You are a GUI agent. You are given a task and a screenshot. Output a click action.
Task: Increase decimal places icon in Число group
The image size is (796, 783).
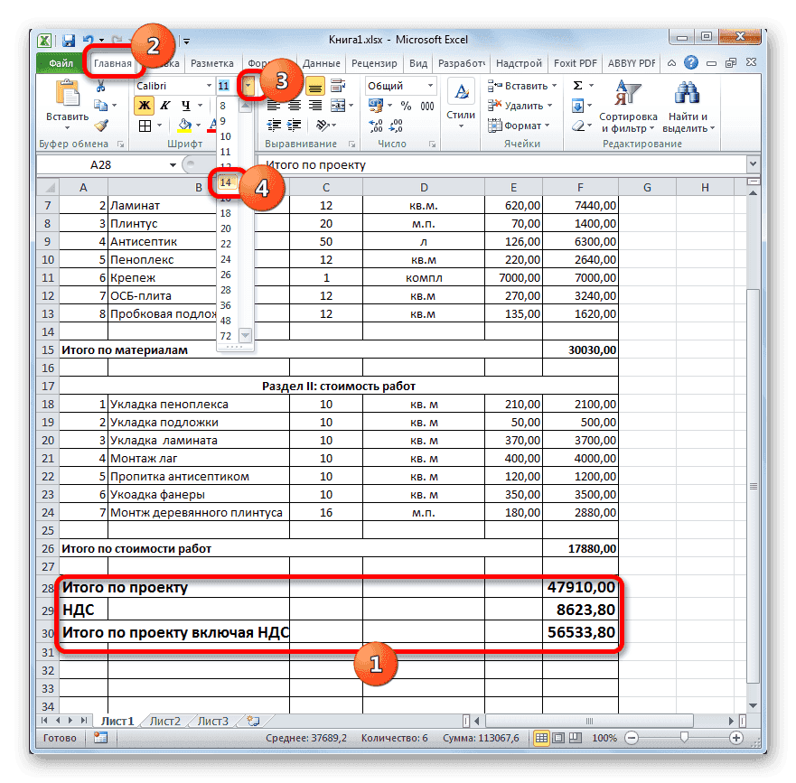373,124
